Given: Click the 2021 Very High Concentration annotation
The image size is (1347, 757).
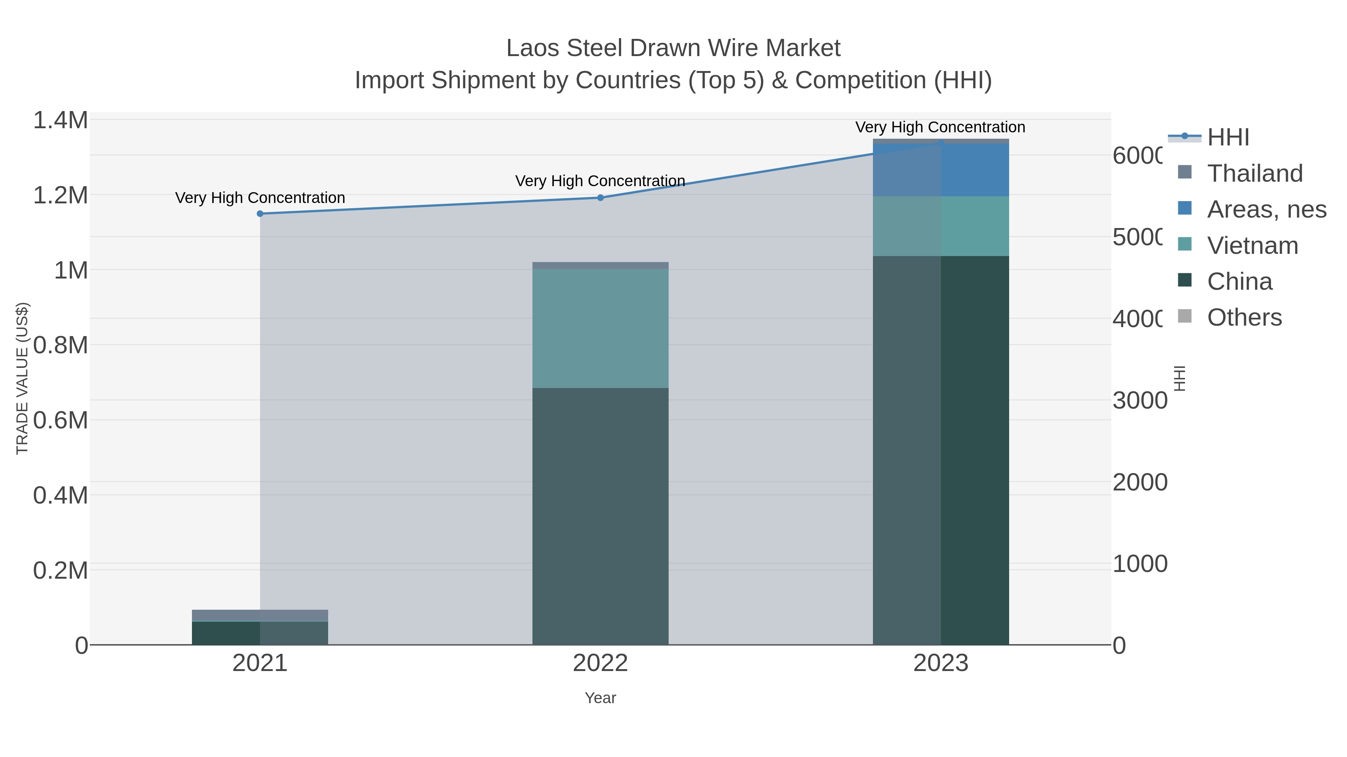Looking at the screenshot, I should pyautogui.click(x=260, y=198).
